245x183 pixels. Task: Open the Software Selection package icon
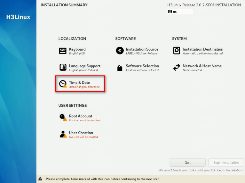(x=120, y=68)
